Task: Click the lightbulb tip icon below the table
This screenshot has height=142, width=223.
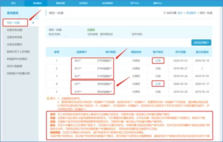Action: pyautogui.click(x=48, y=99)
